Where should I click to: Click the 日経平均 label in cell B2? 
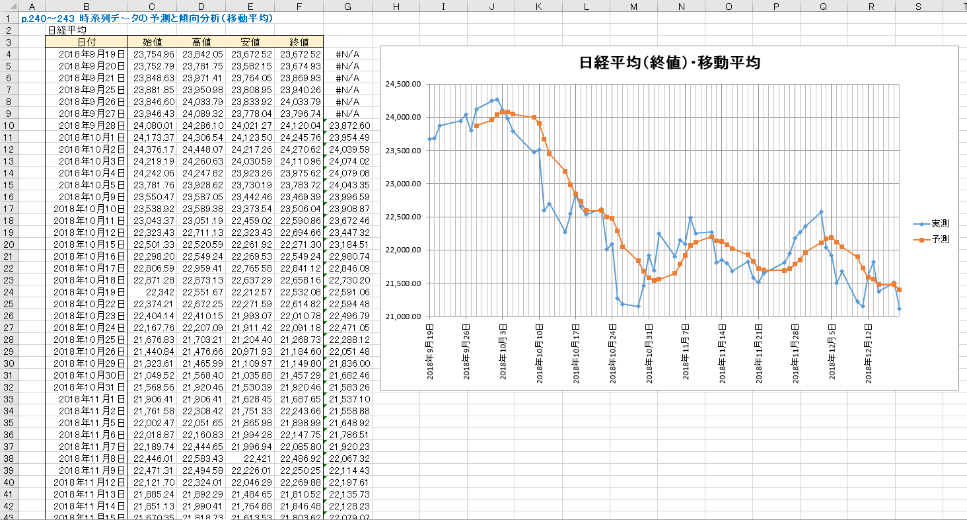(x=67, y=30)
